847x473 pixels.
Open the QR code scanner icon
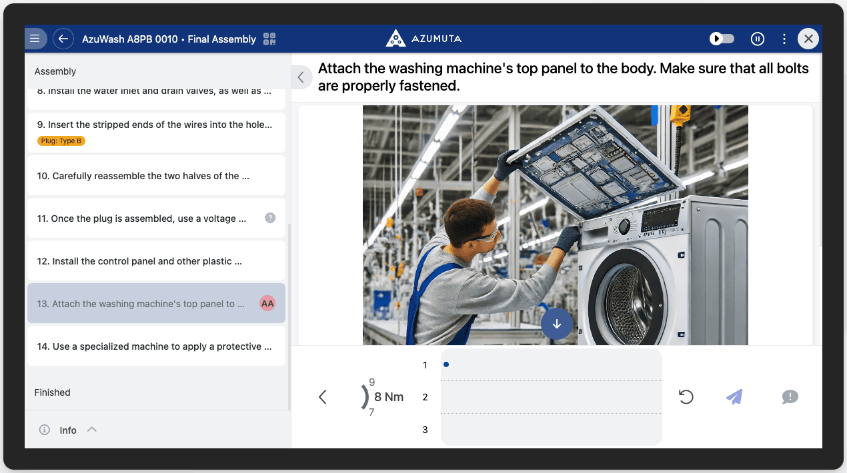[x=269, y=39]
